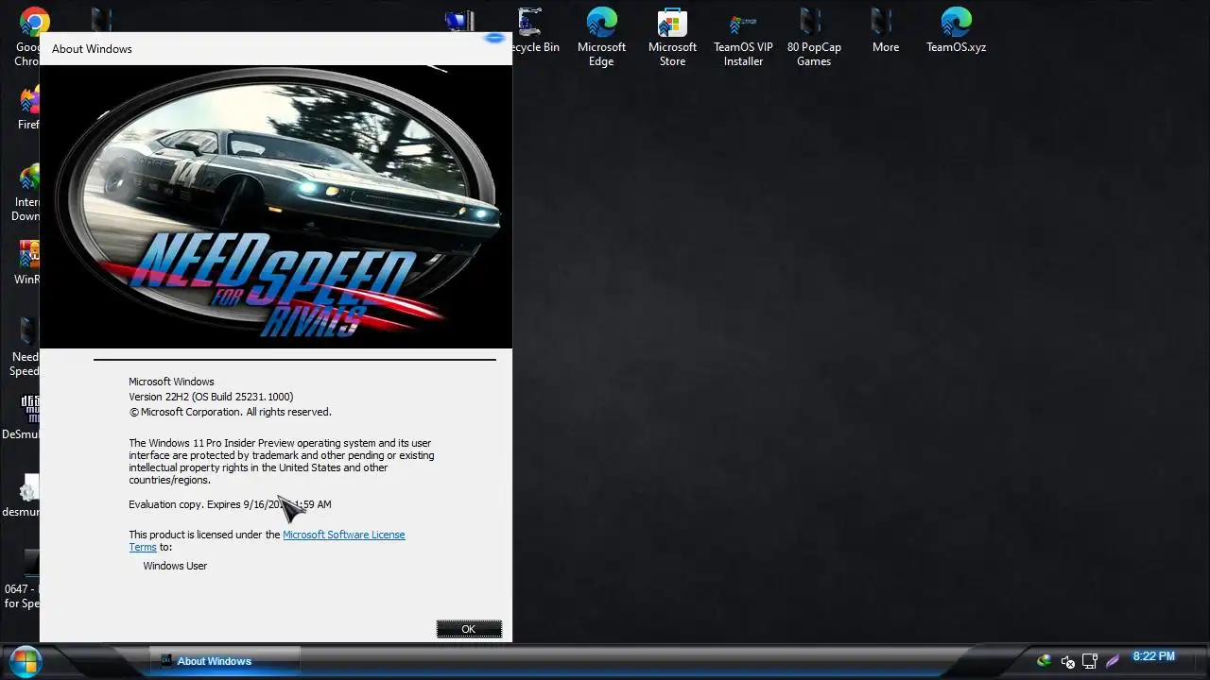Click the purple feather tray icon
The width and height of the screenshot is (1210, 680).
(x=1113, y=661)
